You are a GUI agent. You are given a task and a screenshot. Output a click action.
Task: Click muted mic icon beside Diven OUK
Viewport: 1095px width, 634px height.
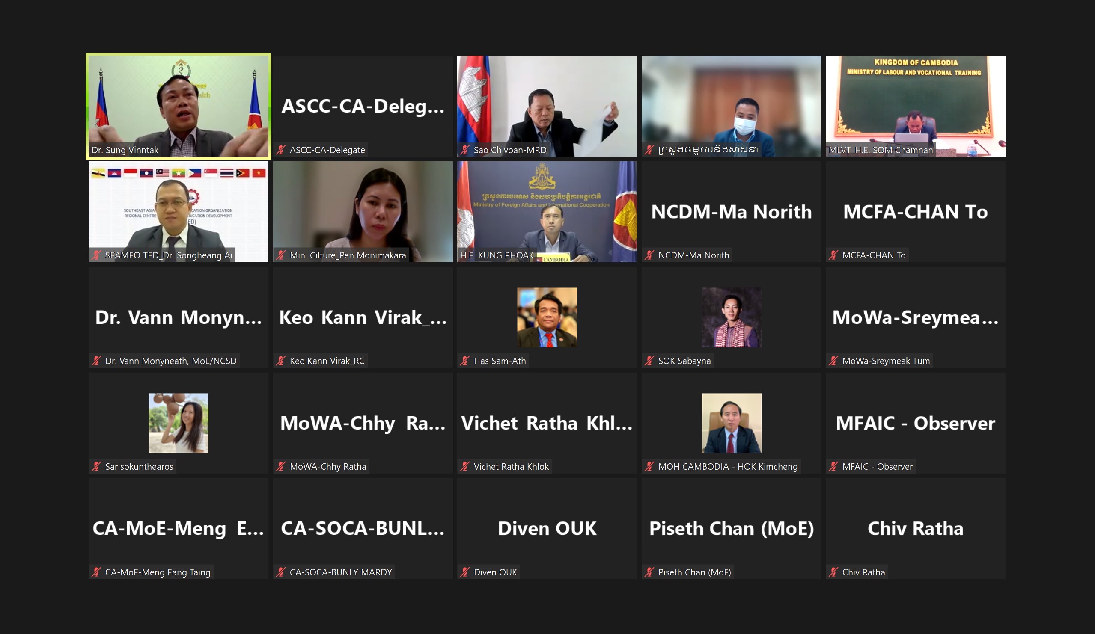pyautogui.click(x=465, y=572)
